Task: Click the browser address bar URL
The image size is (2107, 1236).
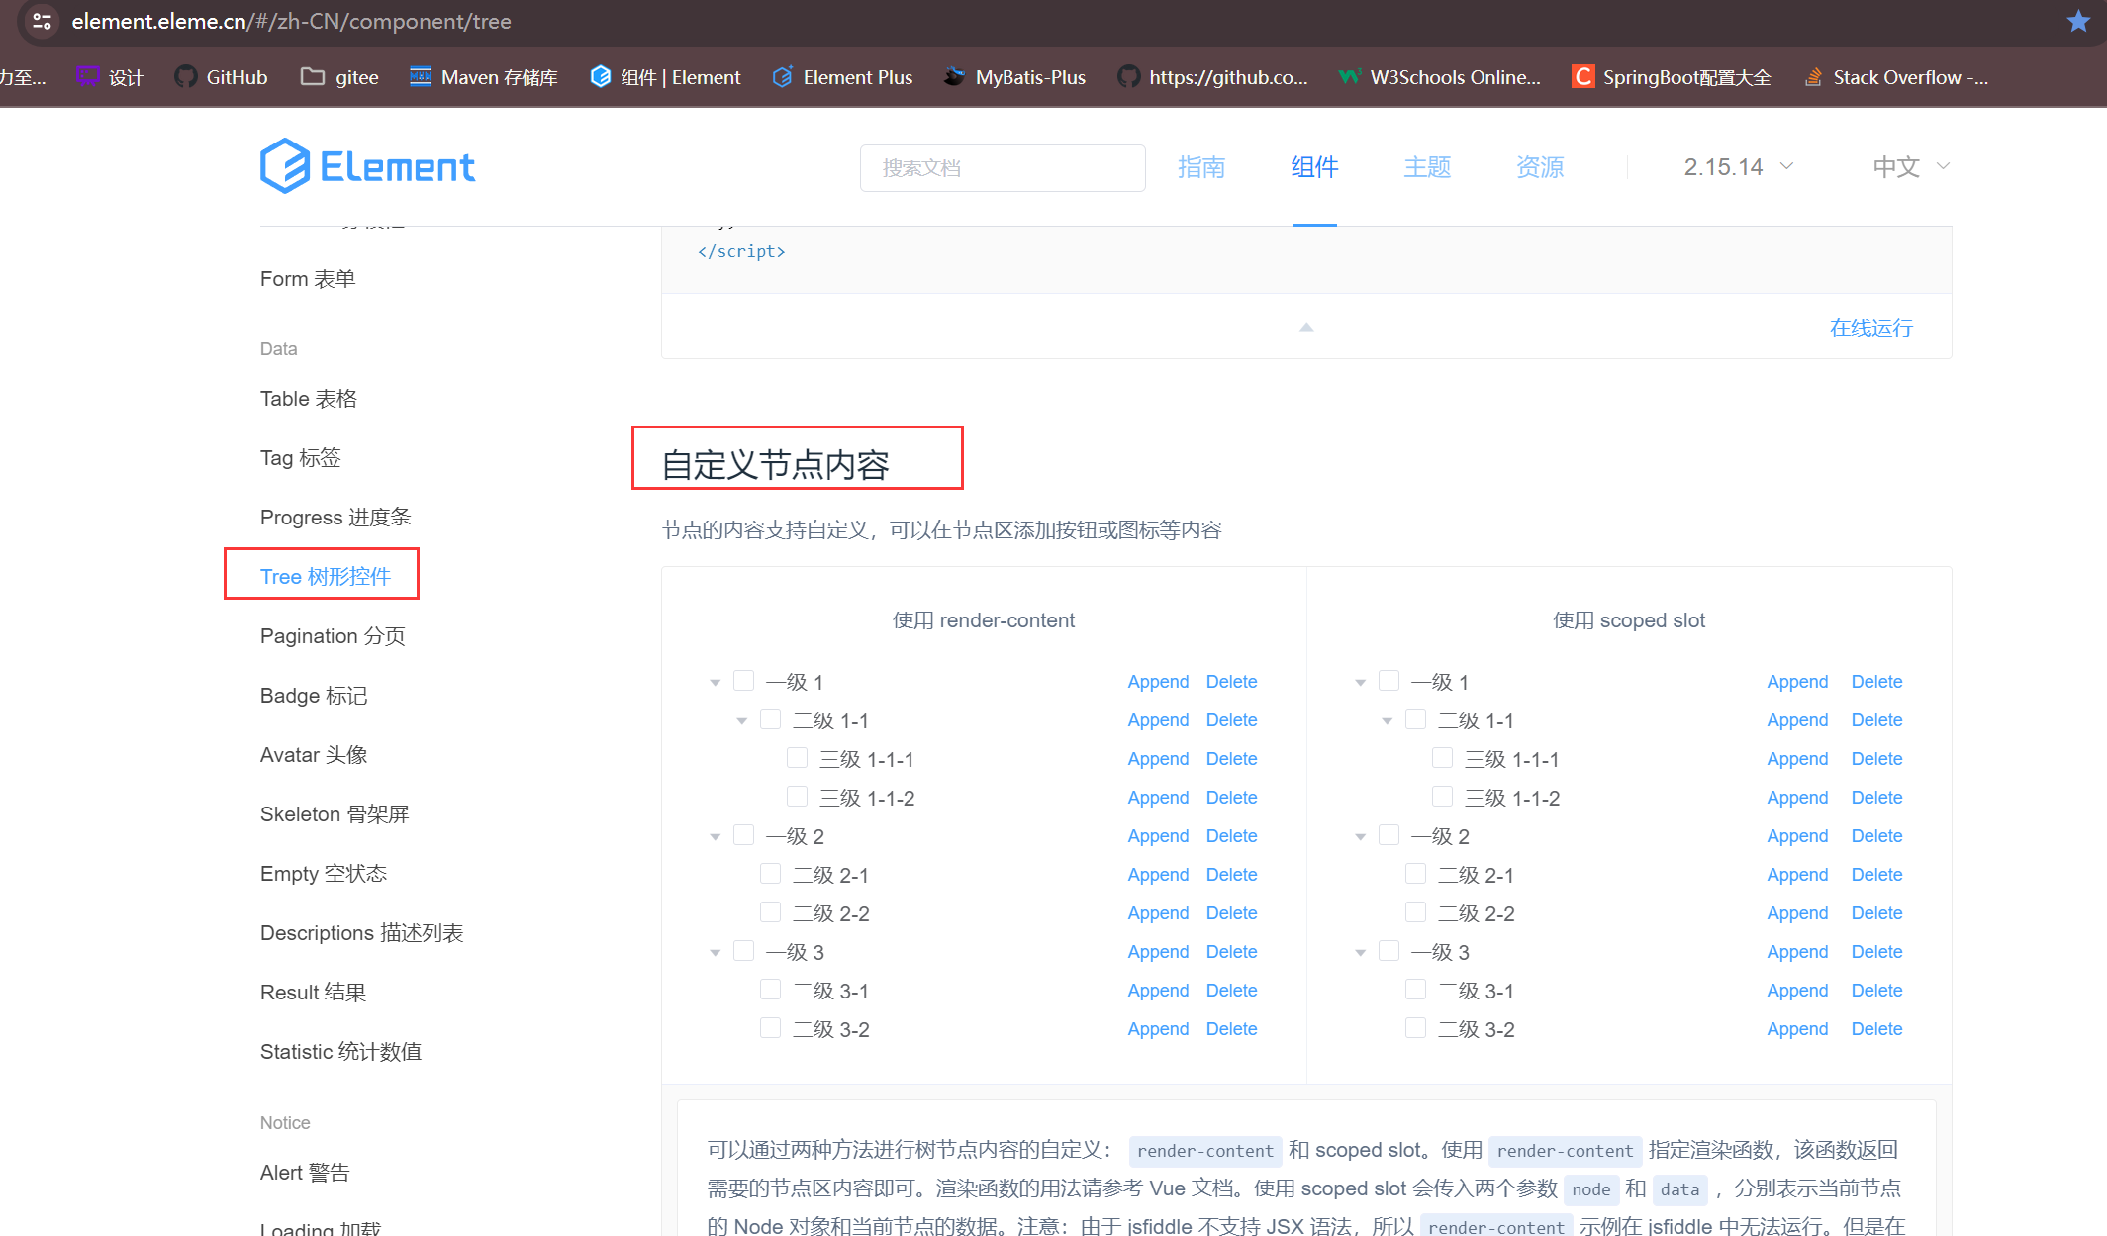Action: [x=291, y=21]
